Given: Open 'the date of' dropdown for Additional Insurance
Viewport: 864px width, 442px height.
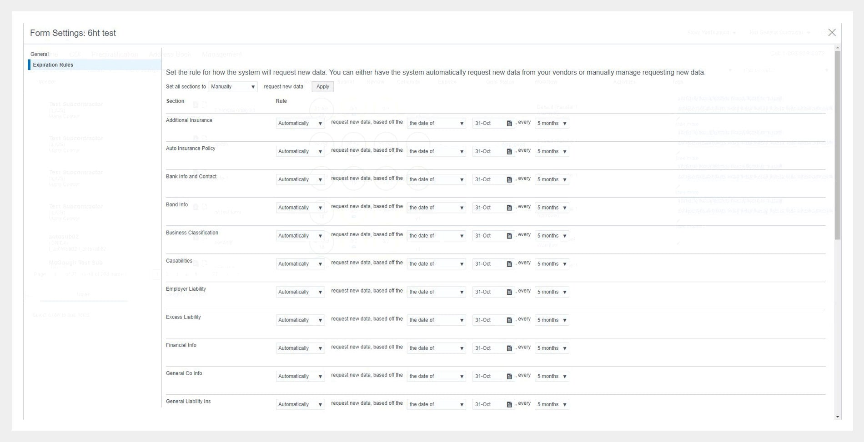Looking at the screenshot, I should click(436, 124).
